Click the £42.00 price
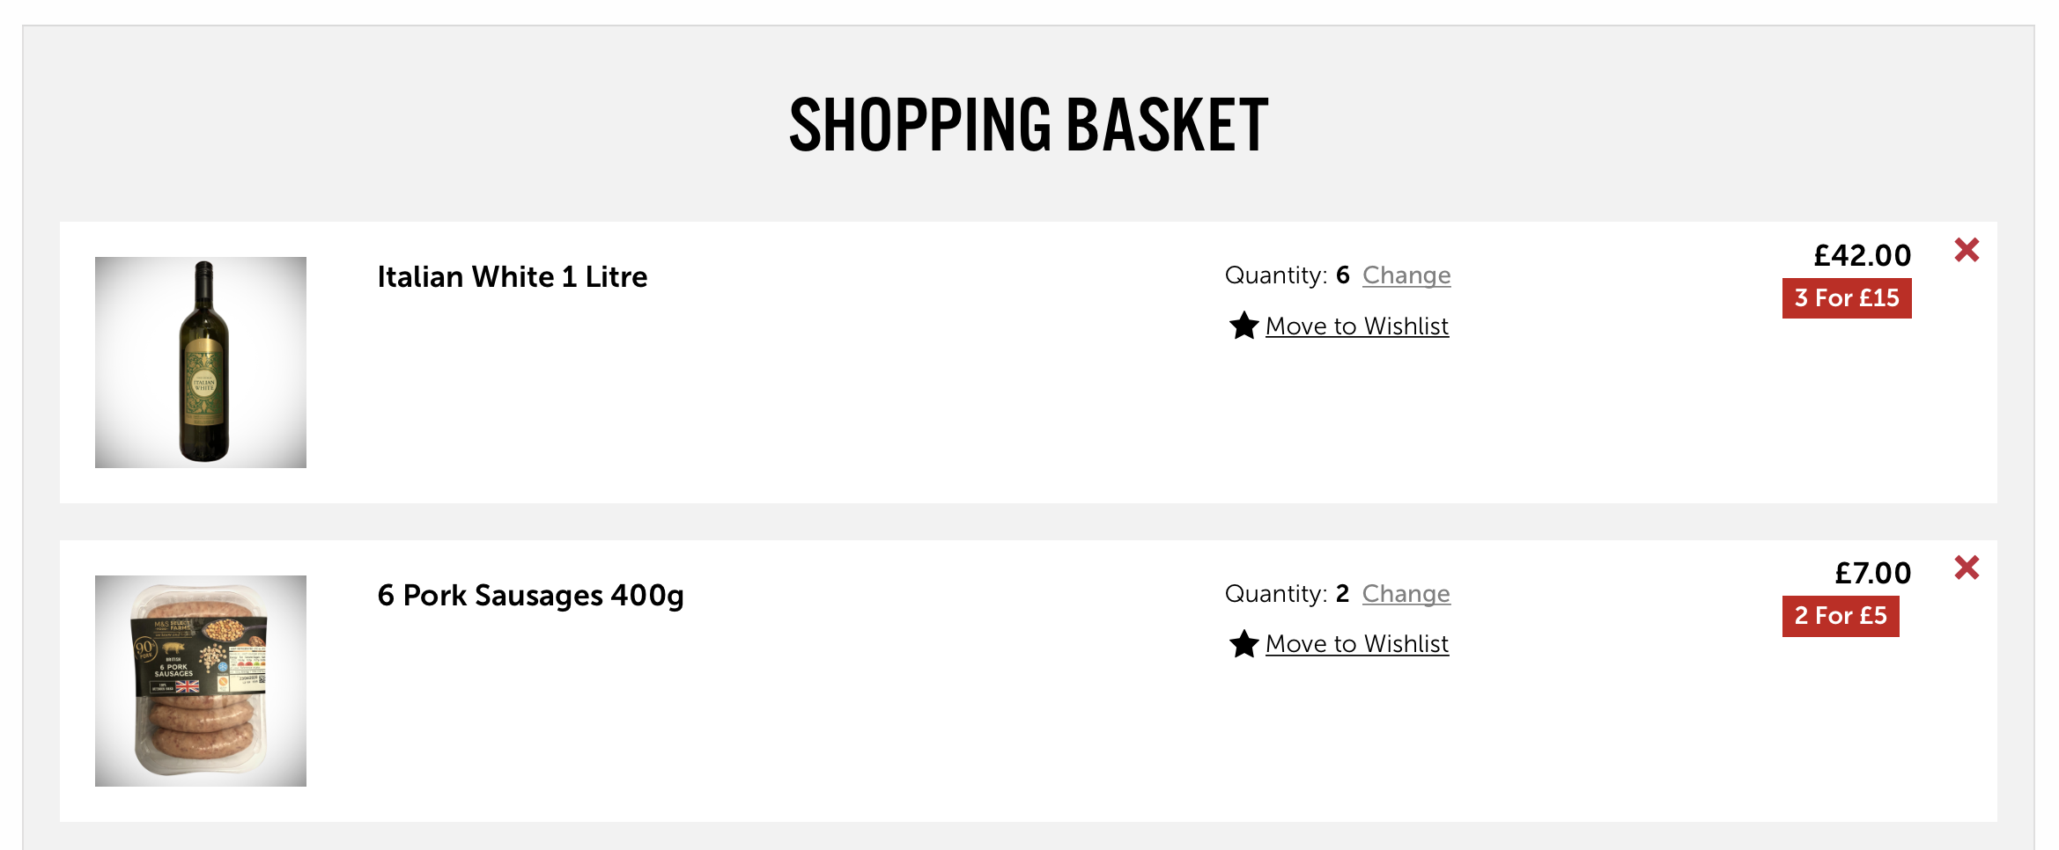This screenshot has width=2059, height=850. click(1862, 255)
